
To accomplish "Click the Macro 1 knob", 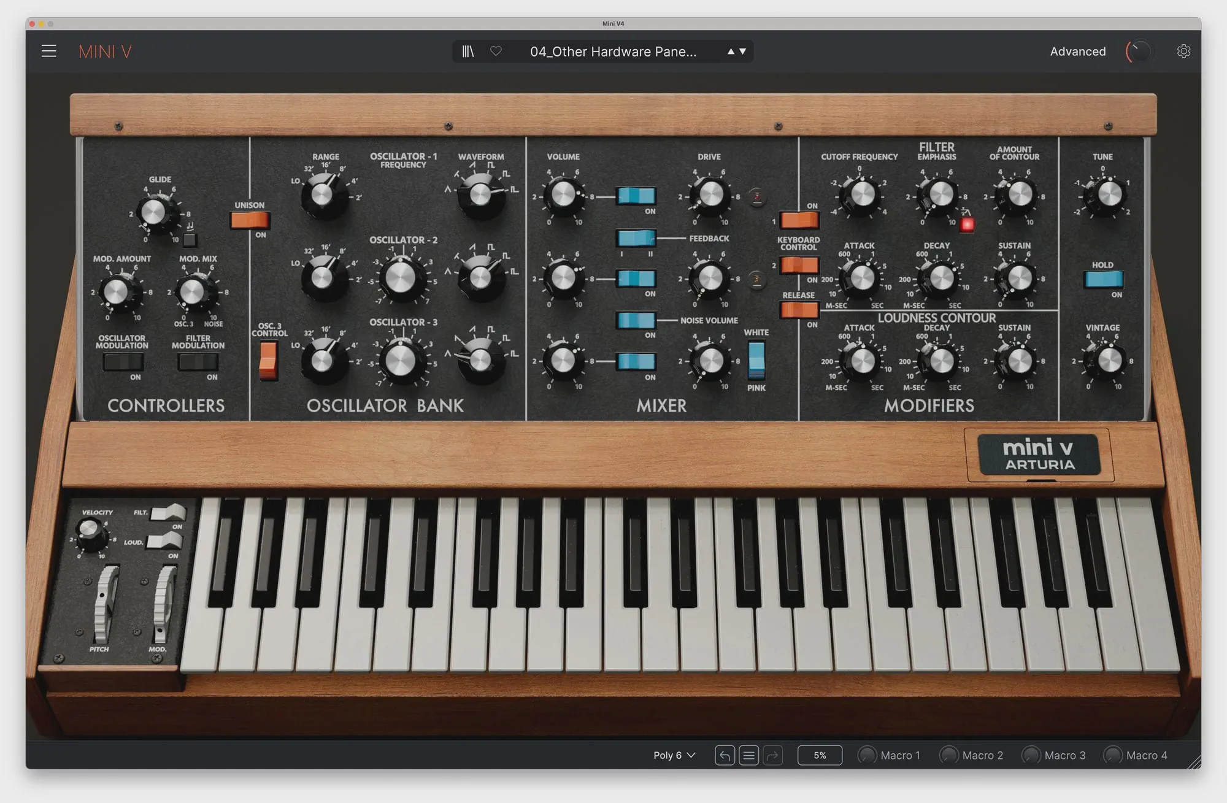I will pos(867,755).
